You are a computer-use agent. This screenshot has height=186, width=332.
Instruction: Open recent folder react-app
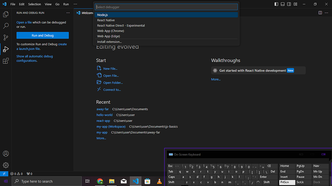click(x=103, y=121)
